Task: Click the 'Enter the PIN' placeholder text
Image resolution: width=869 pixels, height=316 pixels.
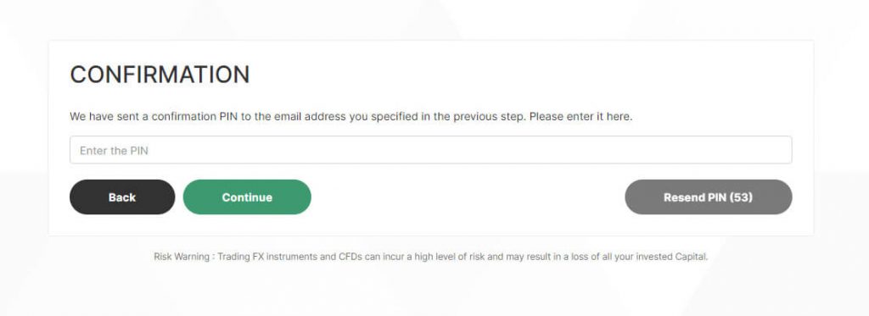Action: pos(114,151)
